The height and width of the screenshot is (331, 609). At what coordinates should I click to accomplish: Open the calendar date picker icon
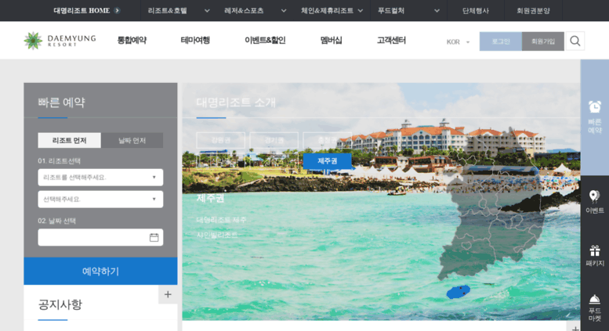[154, 237]
